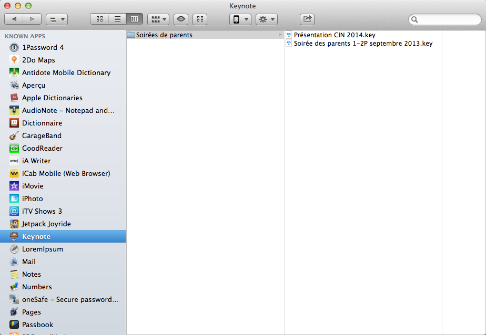
Task: Select 2Do Maps app in the sidebar
Action: 63,60
